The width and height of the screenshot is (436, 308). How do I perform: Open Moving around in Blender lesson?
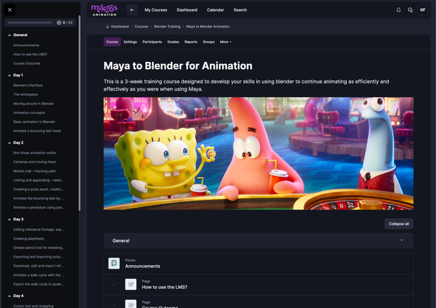click(33, 104)
